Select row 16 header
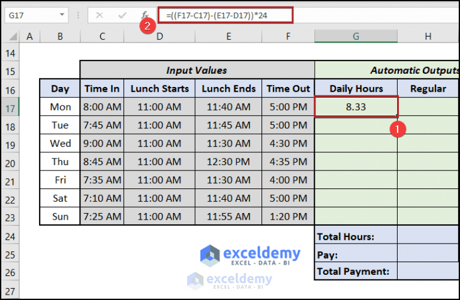This screenshot has width=460, height=300. coord(10,90)
